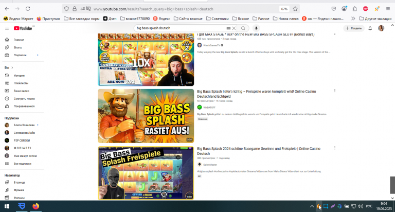Show Все подписки list
Screen dimensions: 395x212
click(x=23, y=164)
